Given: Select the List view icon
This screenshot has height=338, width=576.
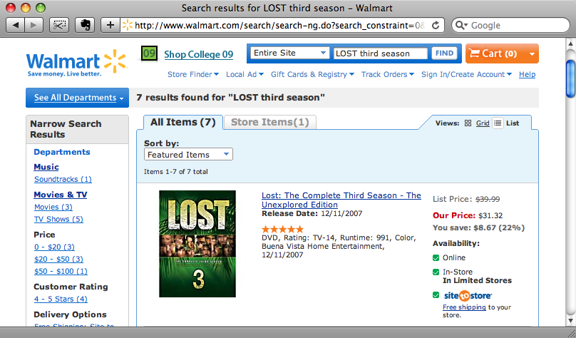Looking at the screenshot, I should coord(498,123).
